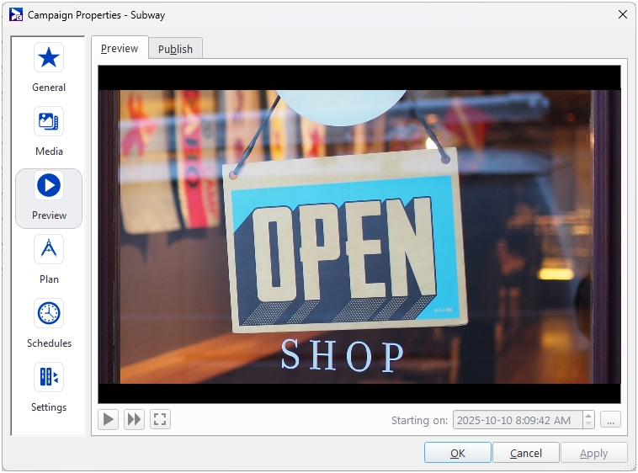Open the Settings sidebar icon
The width and height of the screenshot is (638, 473).
point(49,378)
